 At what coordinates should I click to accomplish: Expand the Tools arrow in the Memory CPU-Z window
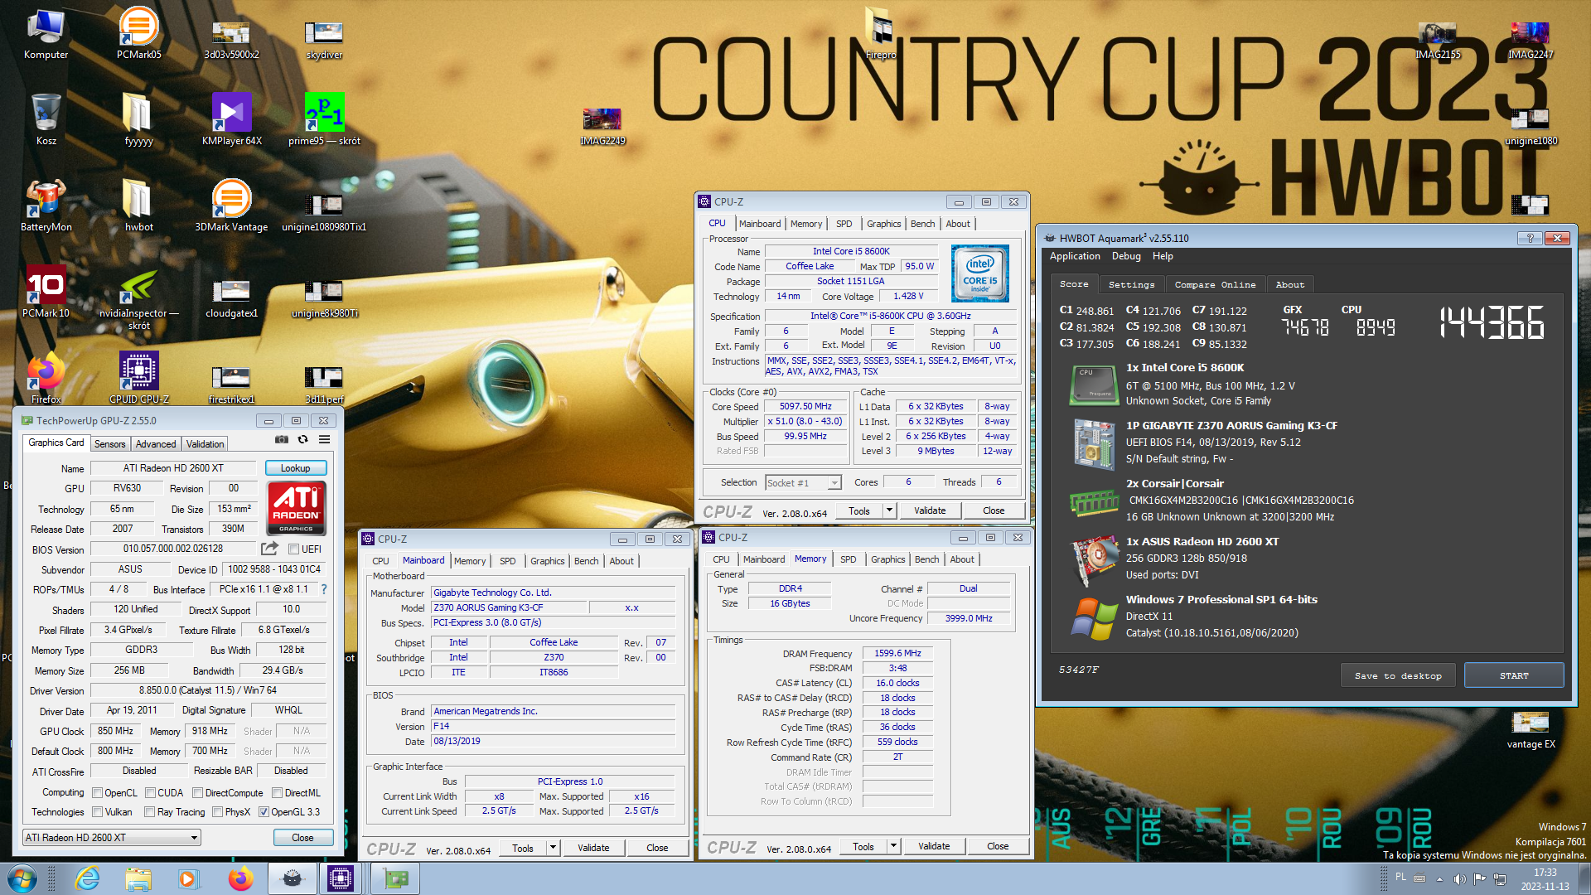point(893,846)
